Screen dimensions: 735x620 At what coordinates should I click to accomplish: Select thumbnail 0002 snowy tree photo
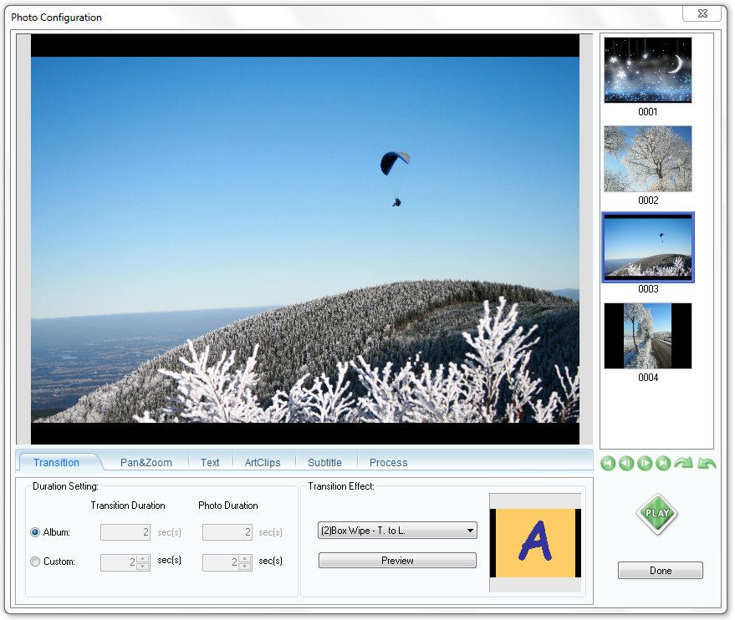coord(647,159)
